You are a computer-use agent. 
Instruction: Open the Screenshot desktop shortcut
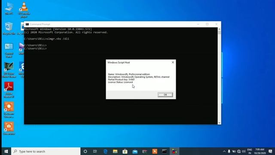(x=9, y=128)
